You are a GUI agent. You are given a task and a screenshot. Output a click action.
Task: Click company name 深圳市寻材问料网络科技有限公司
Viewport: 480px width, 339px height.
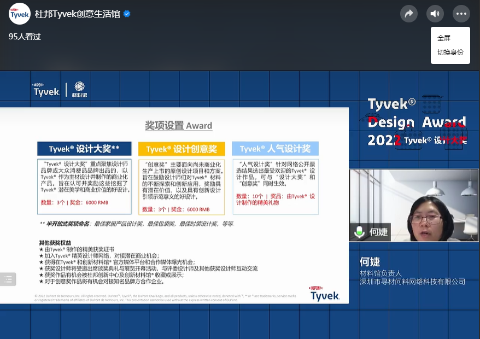pyautogui.click(x=412, y=282)
